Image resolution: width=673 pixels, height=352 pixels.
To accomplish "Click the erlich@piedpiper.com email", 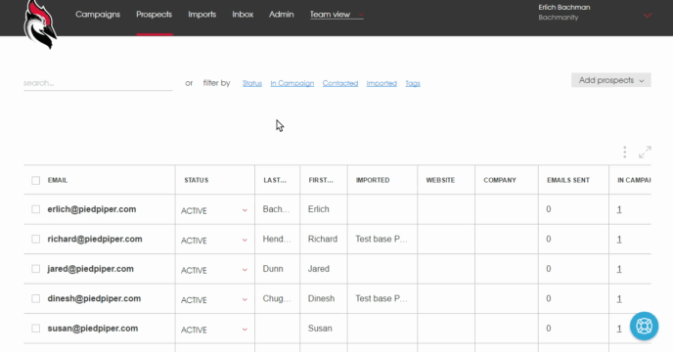I will (92, 209).
